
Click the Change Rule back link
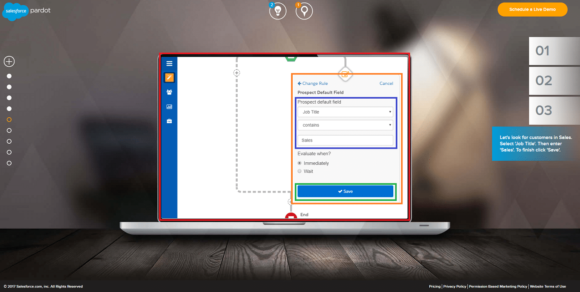click(313, 84)
